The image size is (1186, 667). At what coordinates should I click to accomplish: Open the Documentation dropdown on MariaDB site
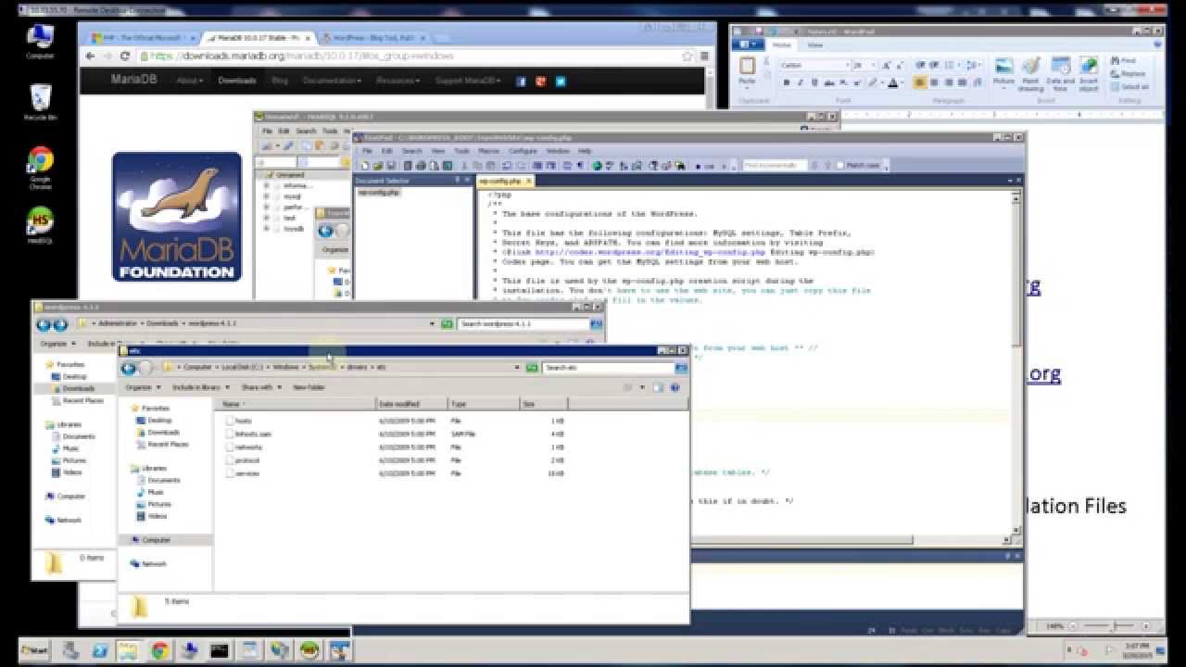[333, 82]
